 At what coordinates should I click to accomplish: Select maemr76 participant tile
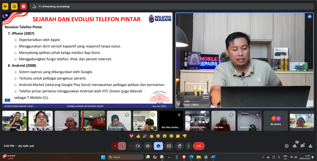(x=67, y=121)
